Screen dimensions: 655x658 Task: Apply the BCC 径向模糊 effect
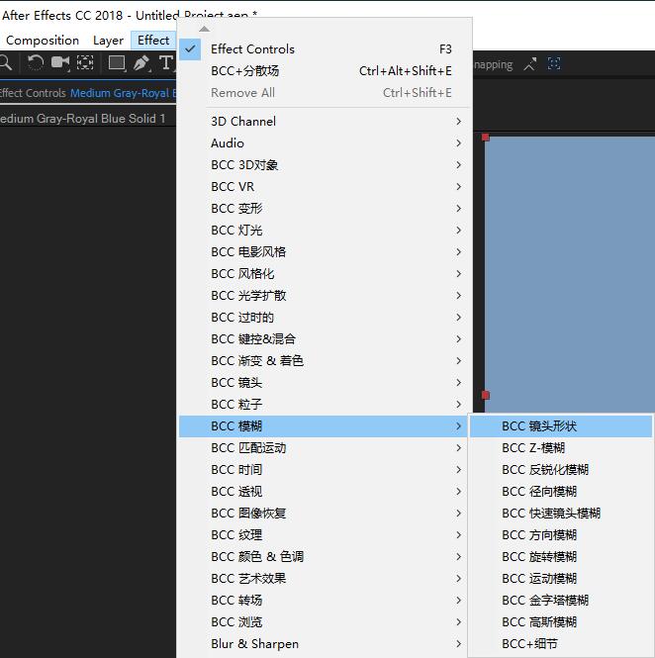tap(561, 492)
